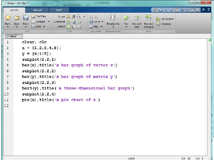Switch to the VIEW ribbon tab
The height and width of the screenshot is (160, 214).
click(59, 10)
